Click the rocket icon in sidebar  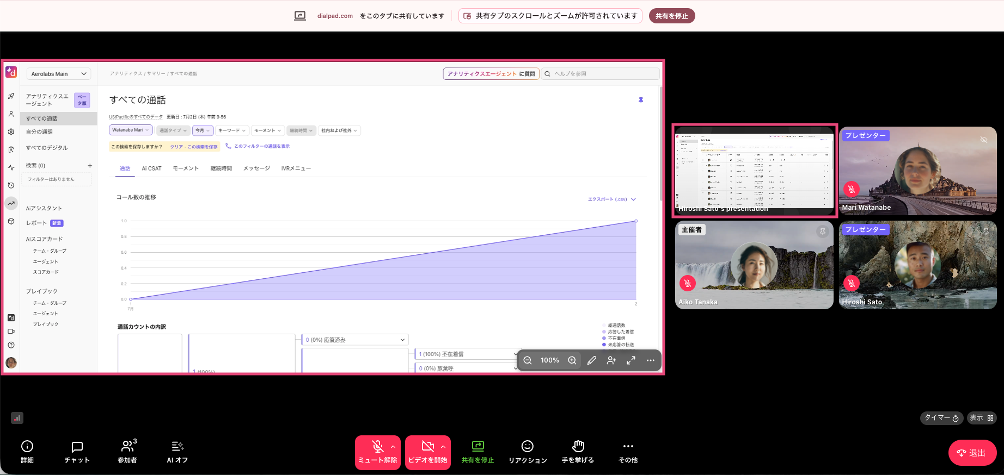click(11, 96)
